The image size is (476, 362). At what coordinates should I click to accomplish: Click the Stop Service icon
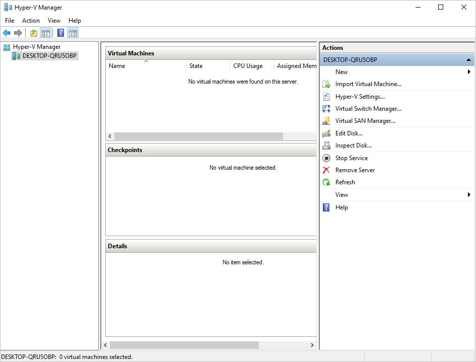pos(326,158)
